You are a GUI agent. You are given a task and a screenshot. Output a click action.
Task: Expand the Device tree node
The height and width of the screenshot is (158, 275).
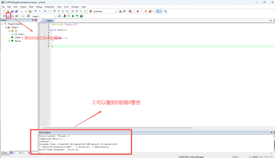point(9,41)
